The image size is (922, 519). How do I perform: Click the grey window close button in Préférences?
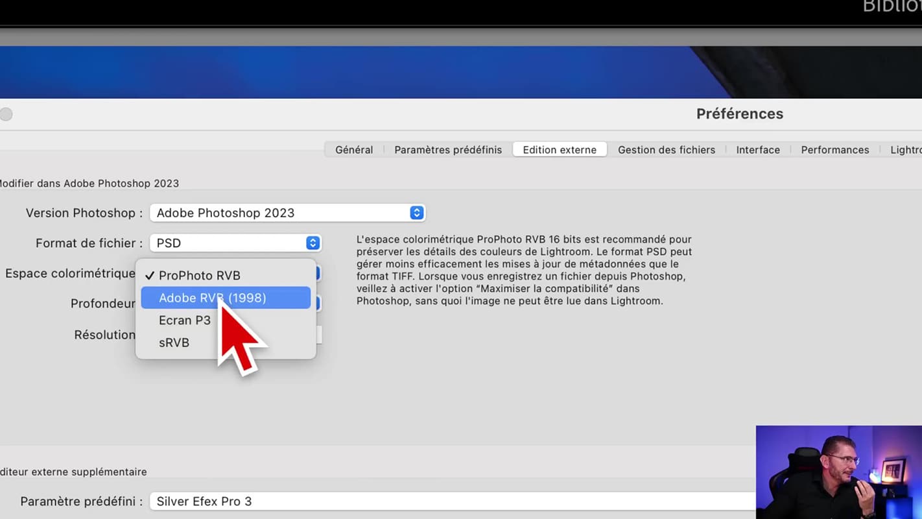[x=6, y=115]
